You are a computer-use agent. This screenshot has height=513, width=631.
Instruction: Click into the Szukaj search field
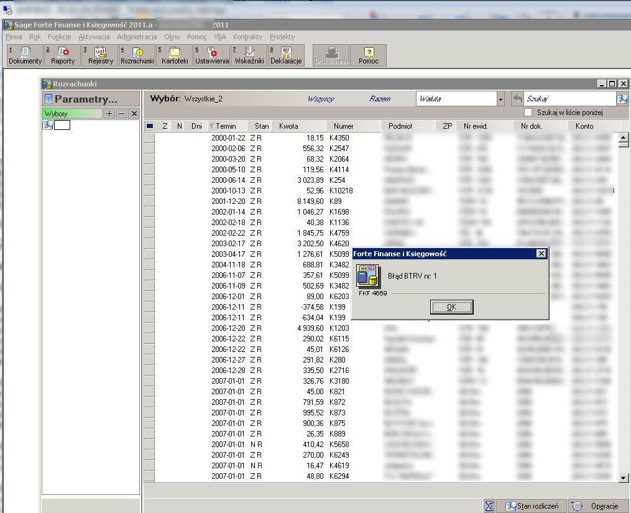point(570,99)
